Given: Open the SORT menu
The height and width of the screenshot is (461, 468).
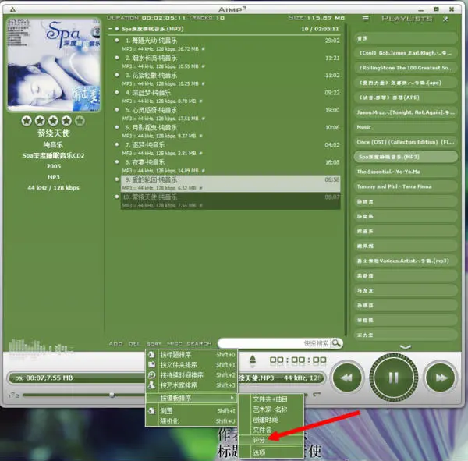Looking at the screenshot, I should [154, 344].
